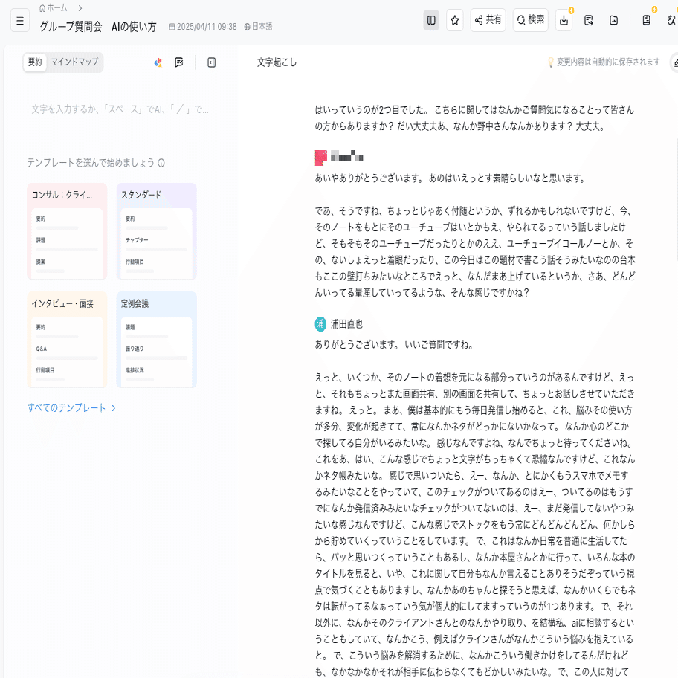Open すべてのテンプレート link

pos(68,407)
